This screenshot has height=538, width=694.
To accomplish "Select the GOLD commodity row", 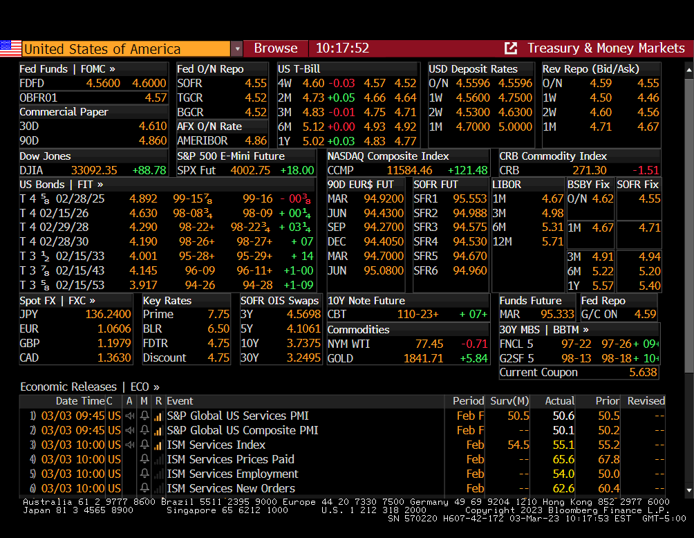I will pos(408,359).
